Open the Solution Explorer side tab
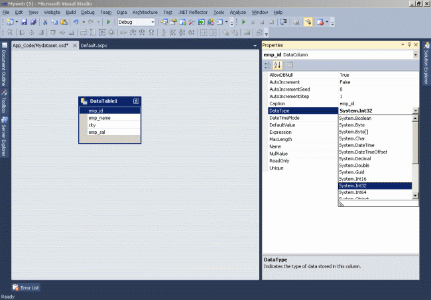This screenshot has width=431, height=300. tap(426, 64)
